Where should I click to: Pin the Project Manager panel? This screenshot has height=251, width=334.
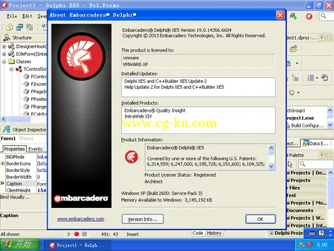click(x=322, y=37)
